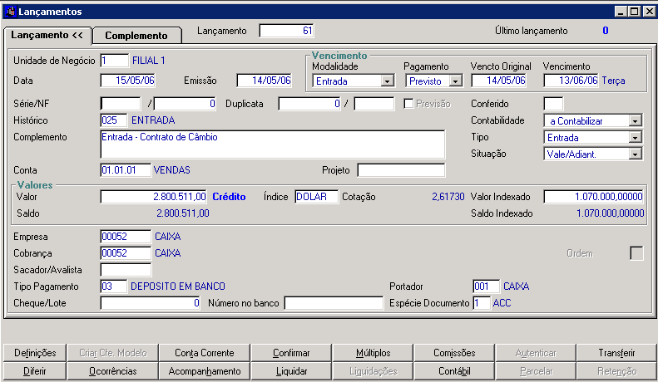Focus the Valor Indexado field
The height and width of the screenshot is (382, 658).
(594, 197)
